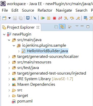Select Maven Dependencies library
The width and height of the screenshot is (93, 106).
36,84
